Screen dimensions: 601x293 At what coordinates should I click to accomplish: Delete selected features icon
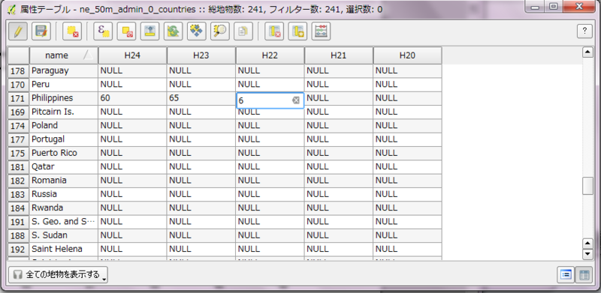(x=71, y=31)
